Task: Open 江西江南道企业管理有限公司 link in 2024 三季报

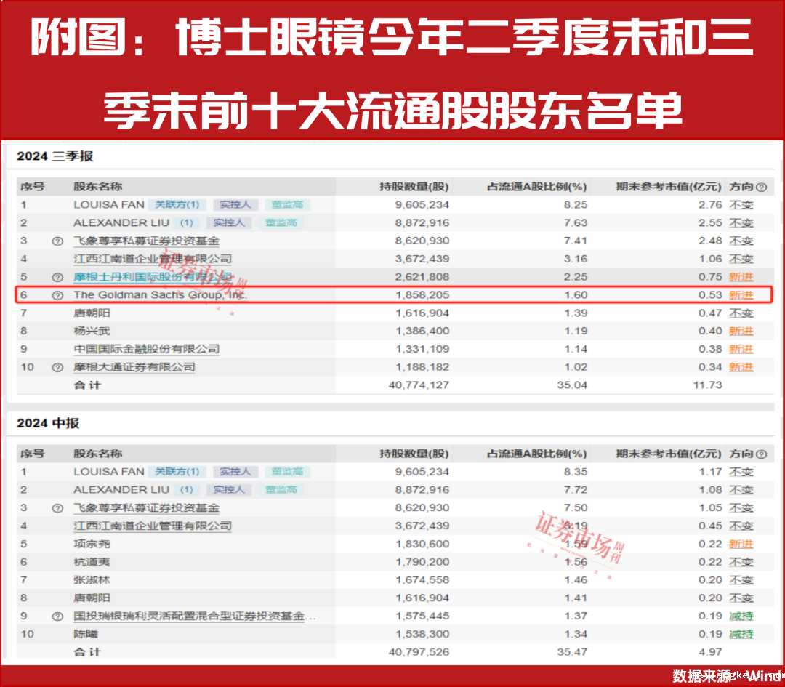Action: point(153,259)
